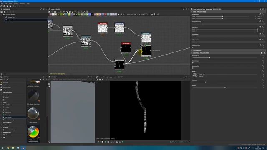This screenshot has height=150, width=267.
Task: Collapse the Instance Parameters section
Action: (192, 53)
